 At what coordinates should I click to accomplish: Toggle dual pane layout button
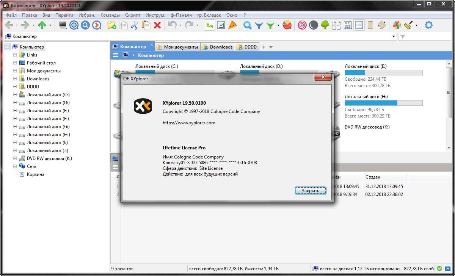point(359,25)
